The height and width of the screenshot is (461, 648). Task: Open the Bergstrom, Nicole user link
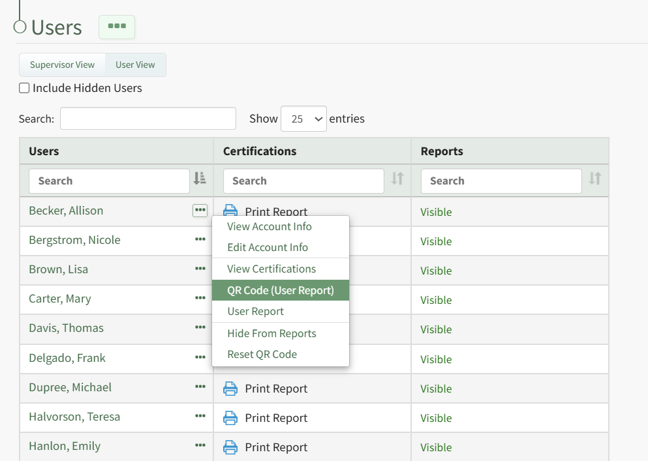[x=75, y=240]
